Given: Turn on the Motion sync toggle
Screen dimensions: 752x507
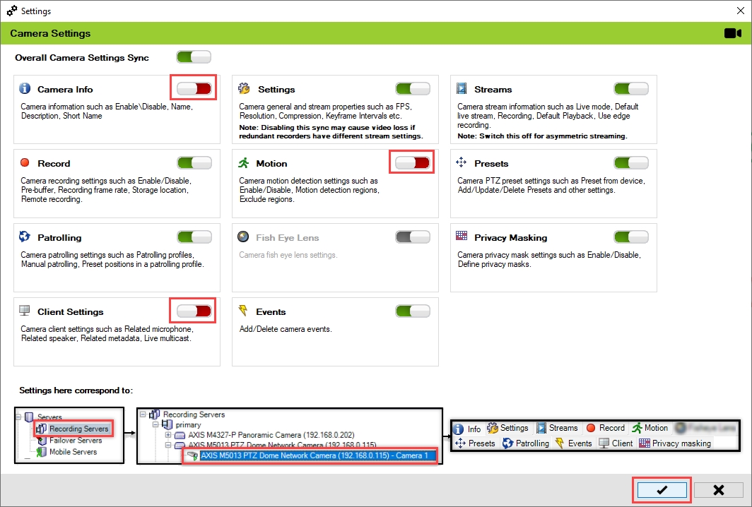Looking at the screenshot, I should coord(413,162).
